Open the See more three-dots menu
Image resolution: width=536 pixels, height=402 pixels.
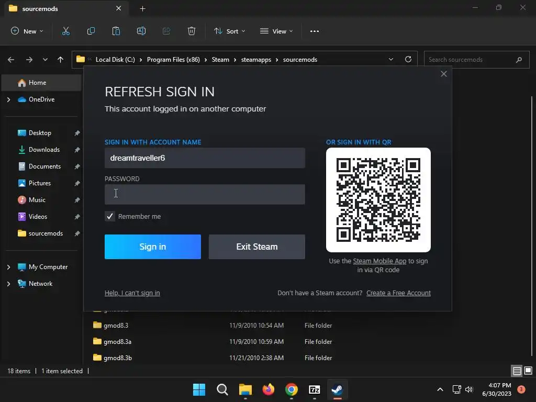point(315,31)
